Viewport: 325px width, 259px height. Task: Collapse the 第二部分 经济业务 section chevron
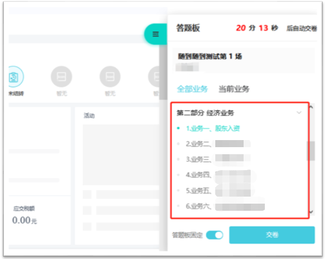[299, 113]
